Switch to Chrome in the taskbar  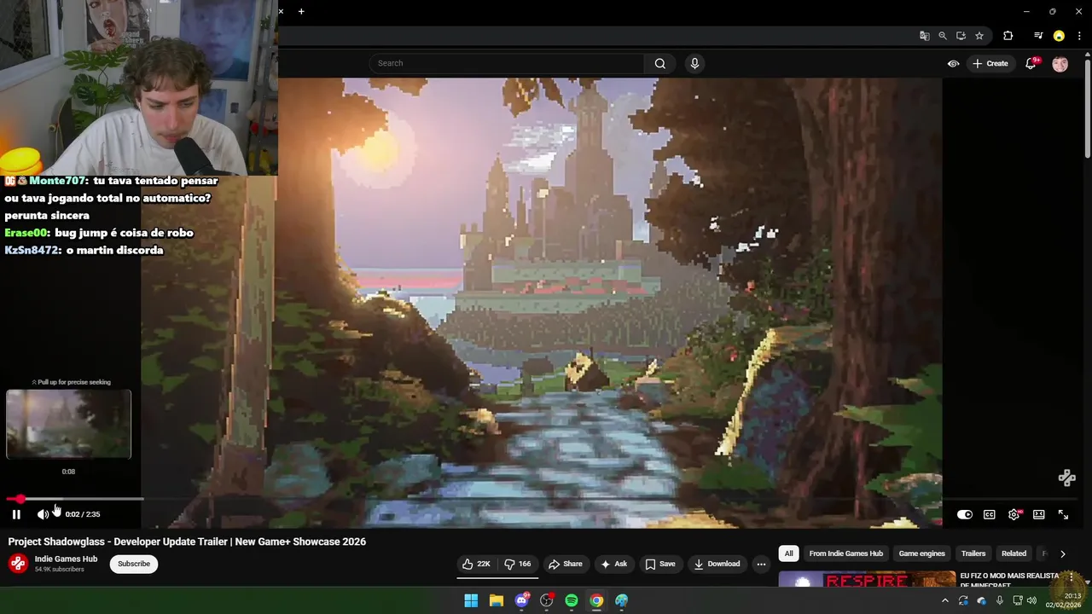pyautogui.click(x=596, y=600)
